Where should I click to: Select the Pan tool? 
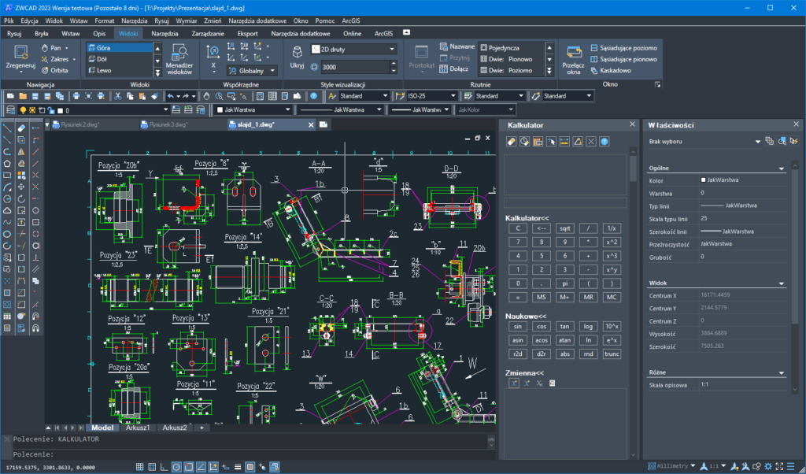[x=54, y=49]
